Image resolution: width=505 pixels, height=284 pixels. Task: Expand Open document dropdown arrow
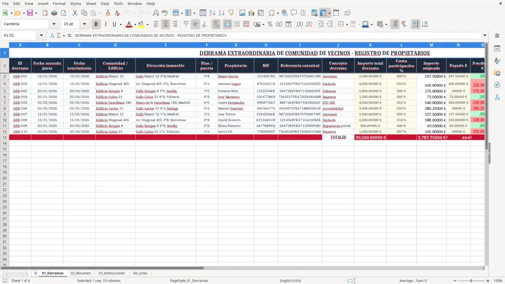(23, 13)
